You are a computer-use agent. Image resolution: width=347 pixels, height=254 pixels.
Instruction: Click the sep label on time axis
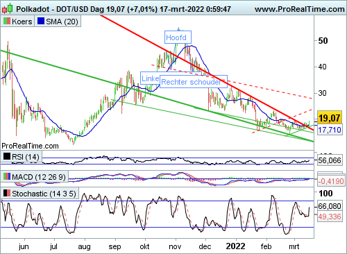pos(115,246)
